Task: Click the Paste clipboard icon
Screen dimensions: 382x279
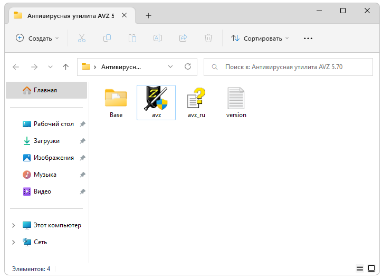Action: click(132, 38)
